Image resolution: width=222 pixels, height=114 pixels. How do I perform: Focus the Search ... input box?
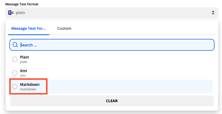(112, 45)
